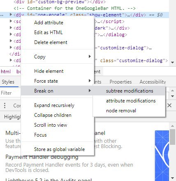Click the Filter styles input field
The image size is (176, 181).
click(10, 93)
